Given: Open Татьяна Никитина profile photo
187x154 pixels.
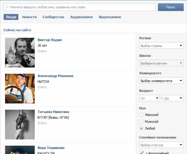Looking at the screenshot, I should point(20,124).
